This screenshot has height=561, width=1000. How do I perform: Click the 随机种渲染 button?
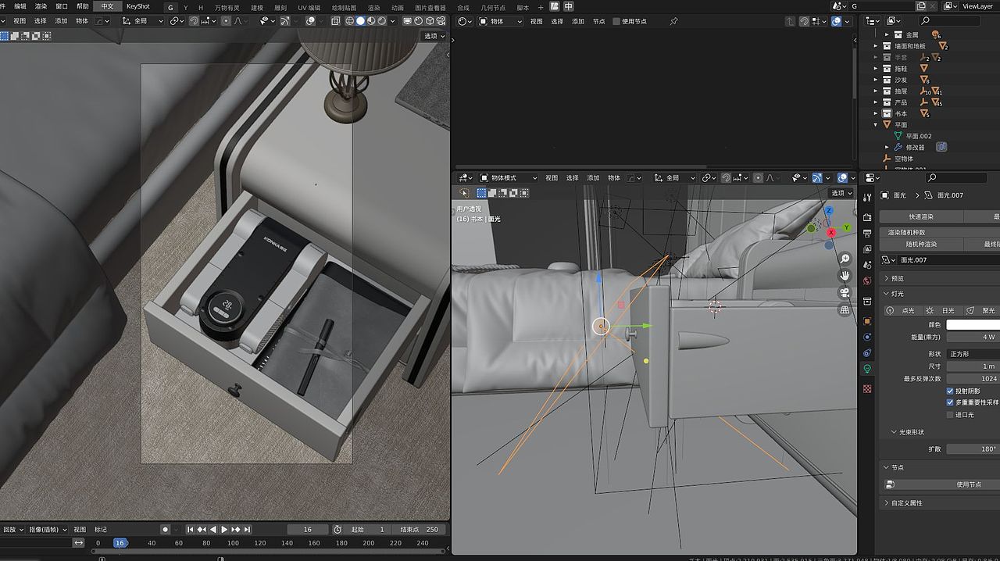[x=921, y=244]
